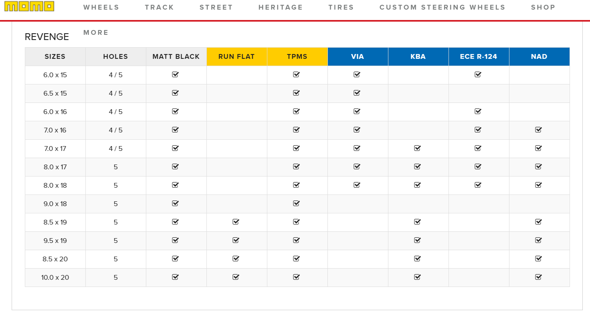Click the KBA check for 7.0 x 17
The width and height of the screenshot is (590, 313).
(x=417, y=148)
